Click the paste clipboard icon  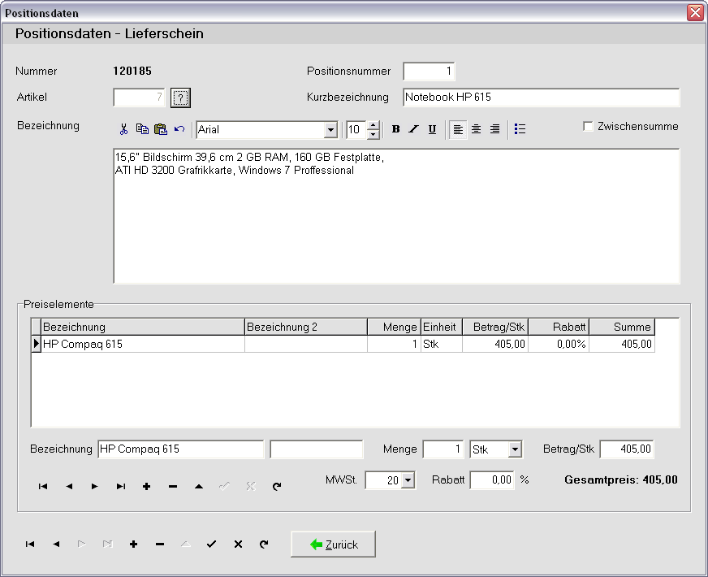[161, 129]
